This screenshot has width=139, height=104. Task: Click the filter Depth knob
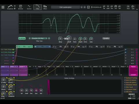[x=81, y=39]
